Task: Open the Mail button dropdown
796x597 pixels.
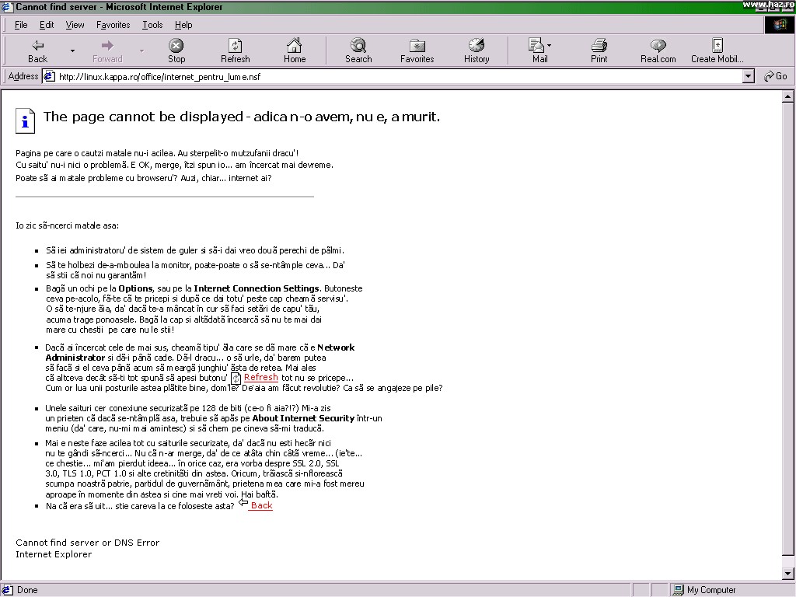Action: pyautogui.click(x=550, y=45)
